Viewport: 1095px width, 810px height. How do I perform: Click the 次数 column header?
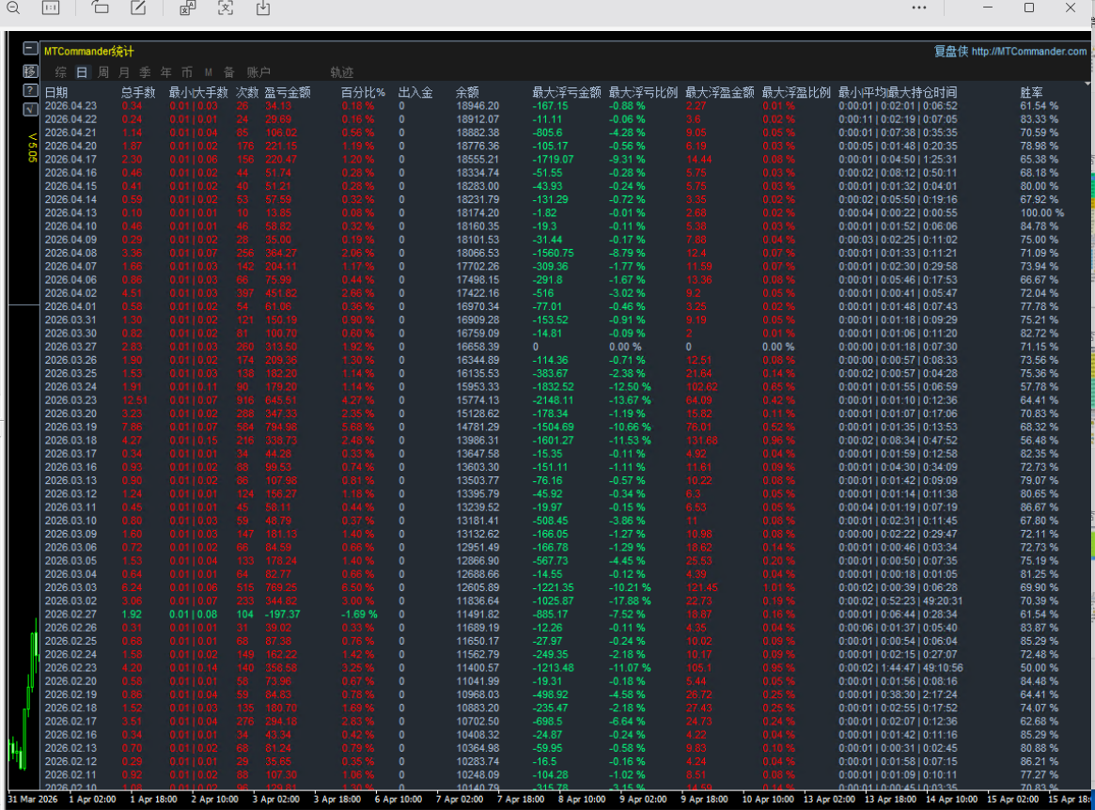pos(247,92)
